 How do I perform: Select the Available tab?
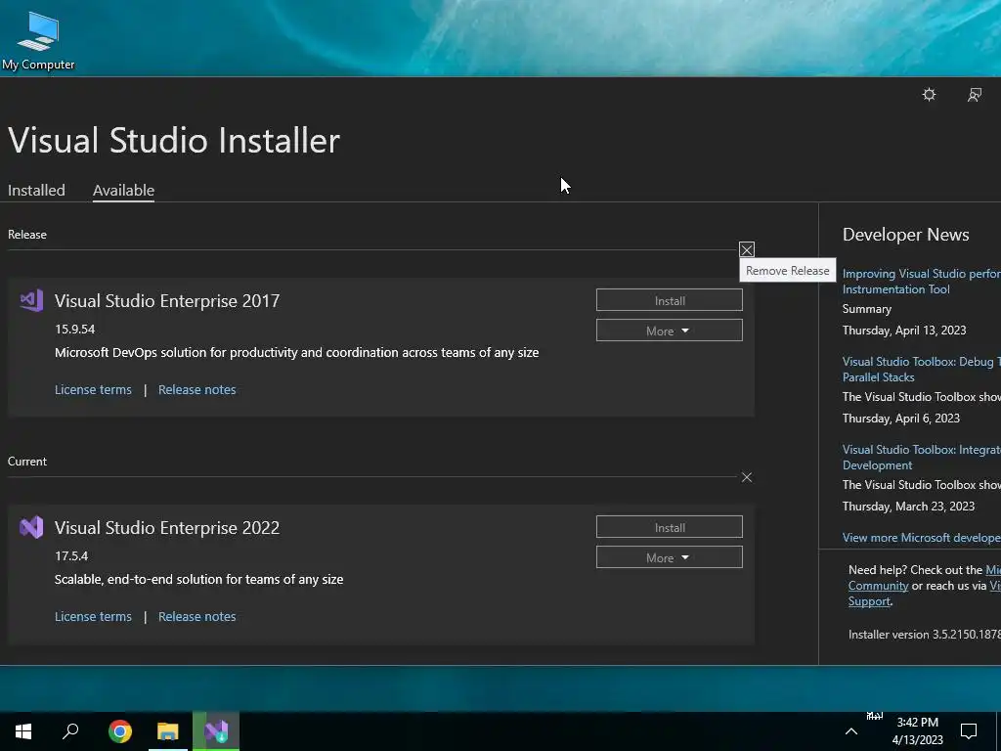pyautogui.click(x=123, y=191)
